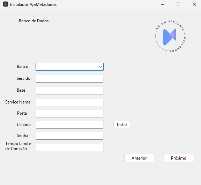Click the Banco de Dados group box
This screenshot has height=185, width=201.
(x=77, y=37)
